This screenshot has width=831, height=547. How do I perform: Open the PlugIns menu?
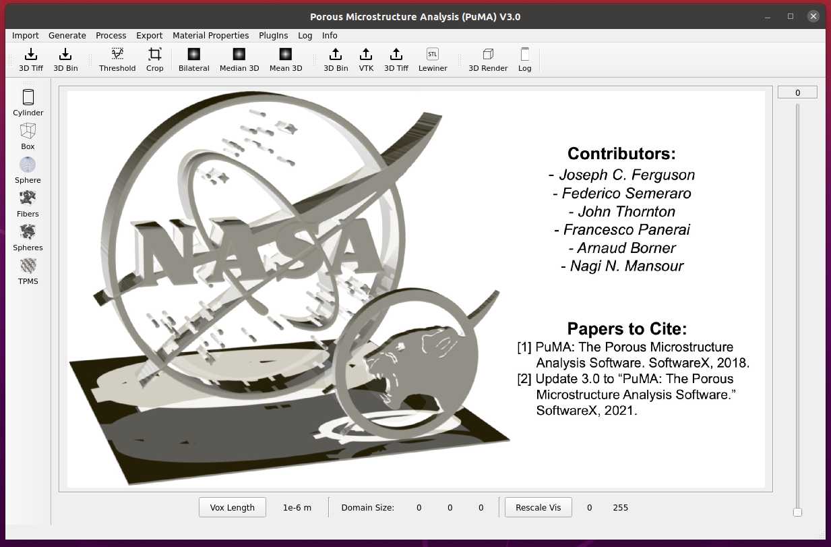pyautogui.click(x=274, y=36)
